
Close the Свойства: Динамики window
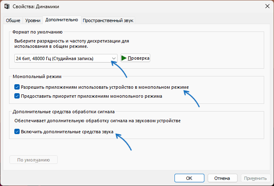(267, 7)
